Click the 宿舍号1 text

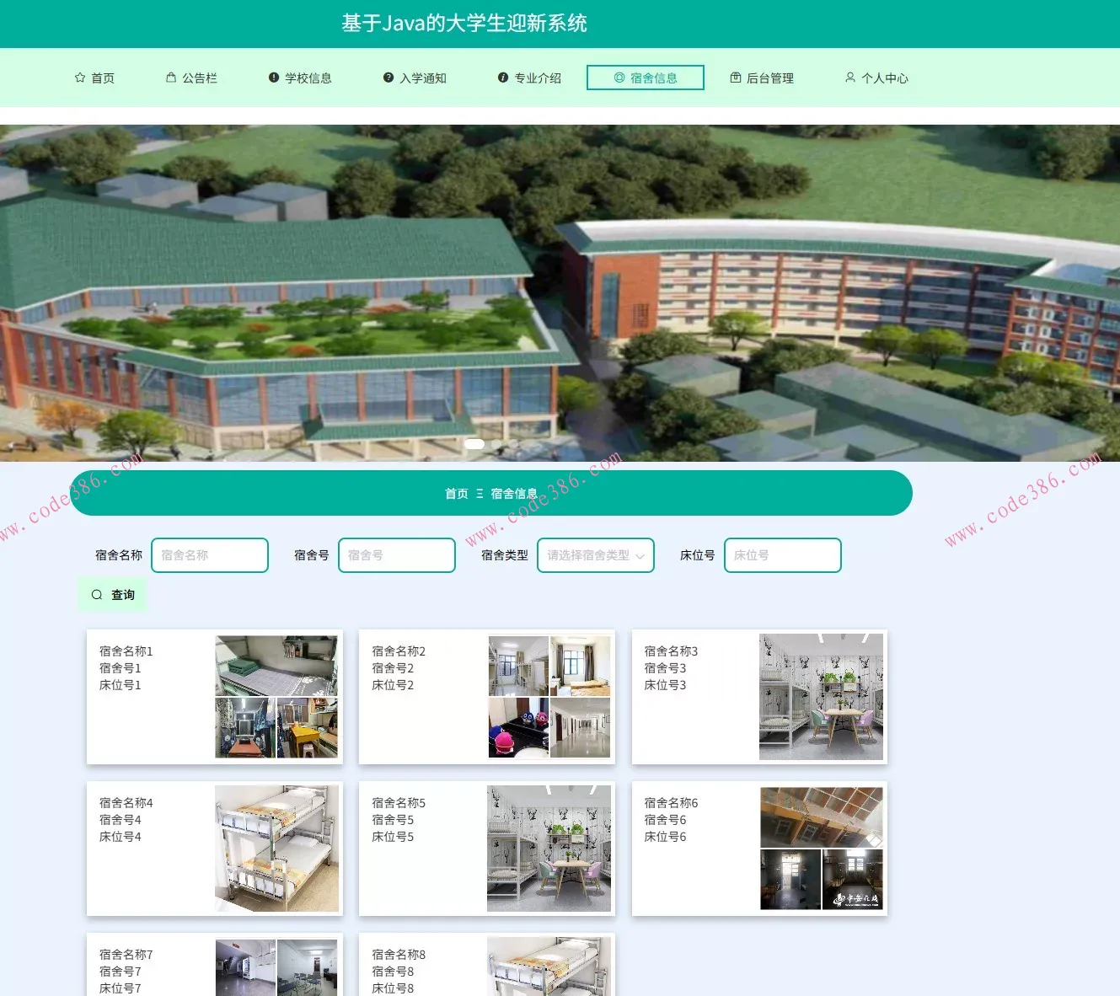coord(121,668)
